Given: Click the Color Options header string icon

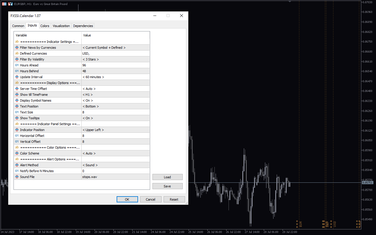Looking at the screenshot, I should point(17,147).
